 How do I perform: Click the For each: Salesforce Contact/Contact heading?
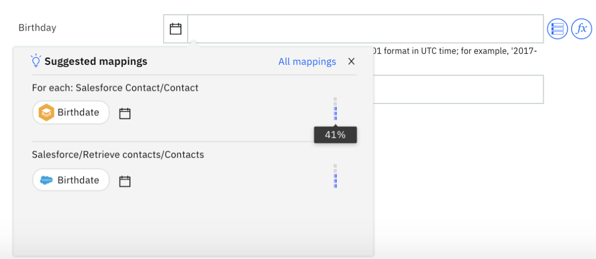click(115, 88)
